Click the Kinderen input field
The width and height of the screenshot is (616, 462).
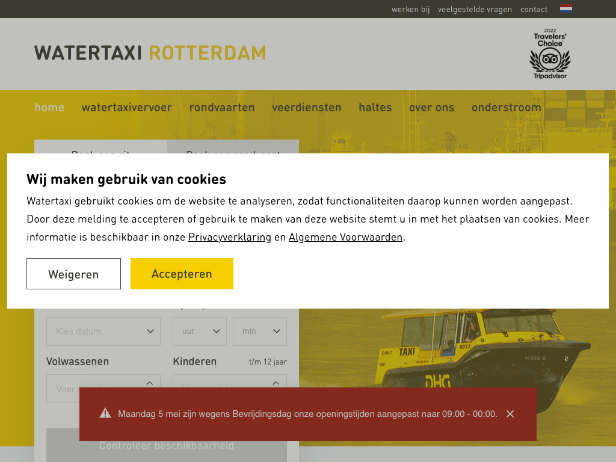coord(230,389)
